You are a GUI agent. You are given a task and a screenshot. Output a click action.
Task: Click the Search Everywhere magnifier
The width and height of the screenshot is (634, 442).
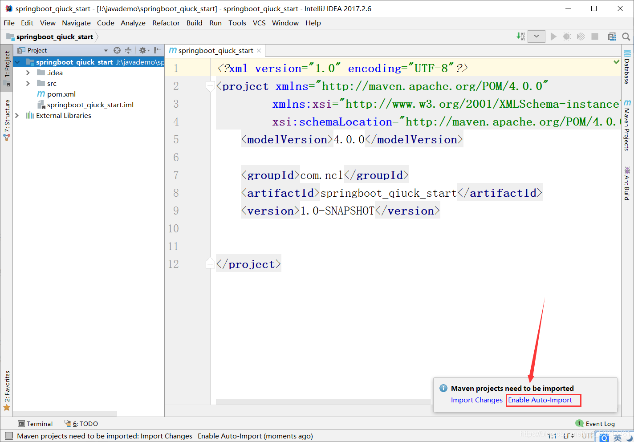point(626,36)
